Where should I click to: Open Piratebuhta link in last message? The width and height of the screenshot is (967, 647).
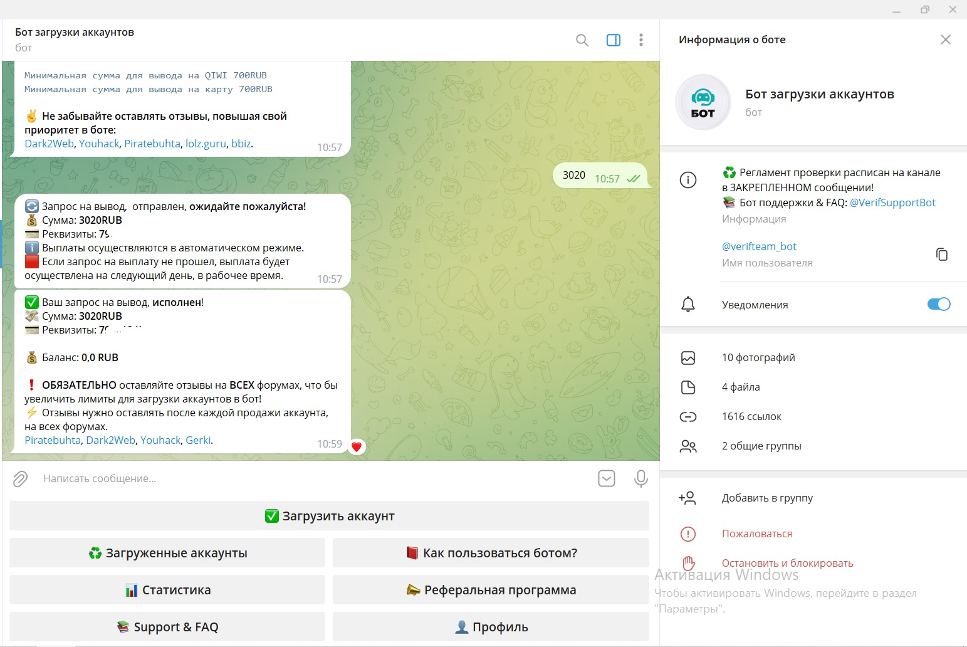tap(53, 440)
